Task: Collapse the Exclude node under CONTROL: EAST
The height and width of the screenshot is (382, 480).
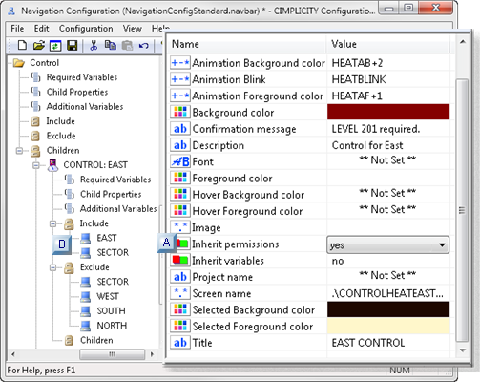Action: coord(53,267)
